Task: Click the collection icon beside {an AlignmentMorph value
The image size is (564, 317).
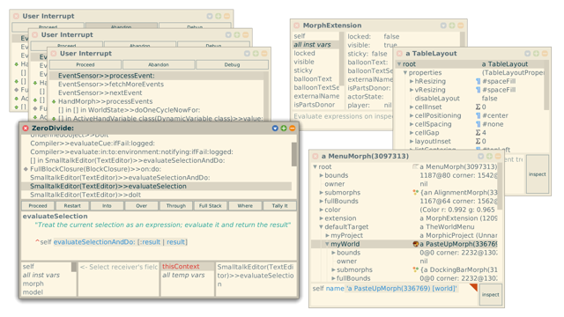Action: click(x=416, y=193)
